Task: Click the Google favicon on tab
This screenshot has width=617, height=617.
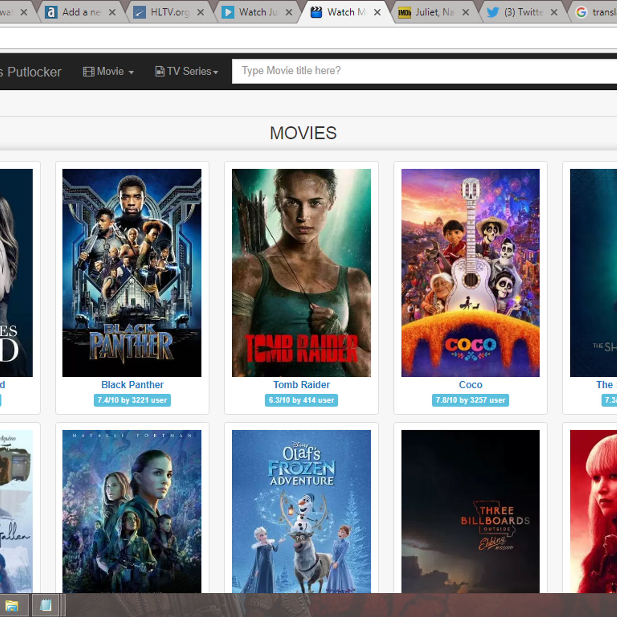Action: 581,12
